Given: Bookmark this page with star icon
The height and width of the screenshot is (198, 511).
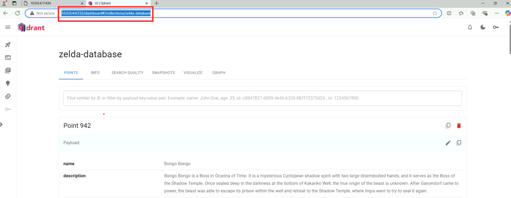Looking at the screenshot, I should point(435,13).
